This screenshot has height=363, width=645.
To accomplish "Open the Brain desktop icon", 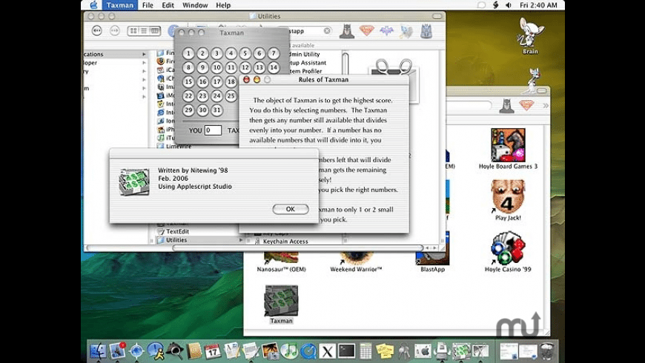I will coord(530,36).
